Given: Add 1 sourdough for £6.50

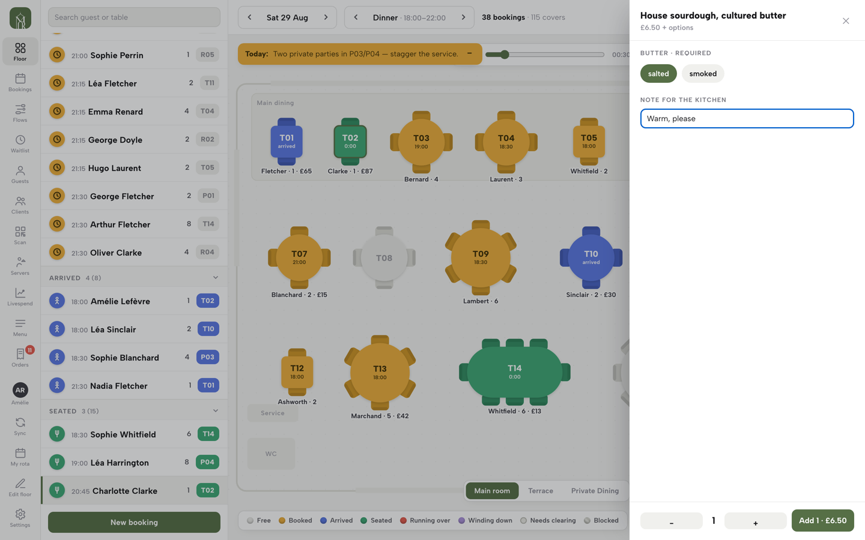Looking at the screenshot, I should pyautogui.click(x=822, y=520).
